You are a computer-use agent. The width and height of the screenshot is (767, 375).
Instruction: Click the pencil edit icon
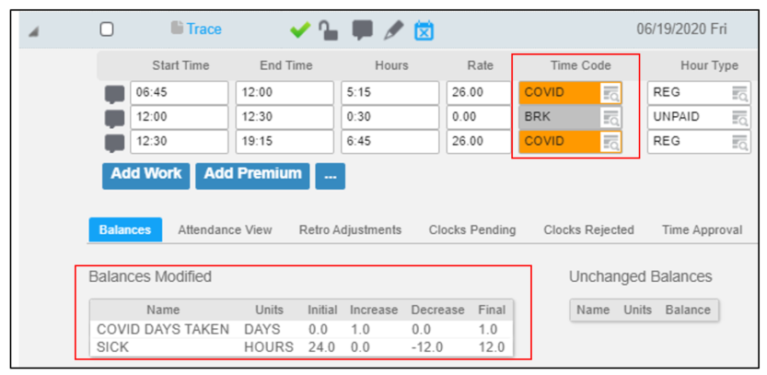(393, 30)
